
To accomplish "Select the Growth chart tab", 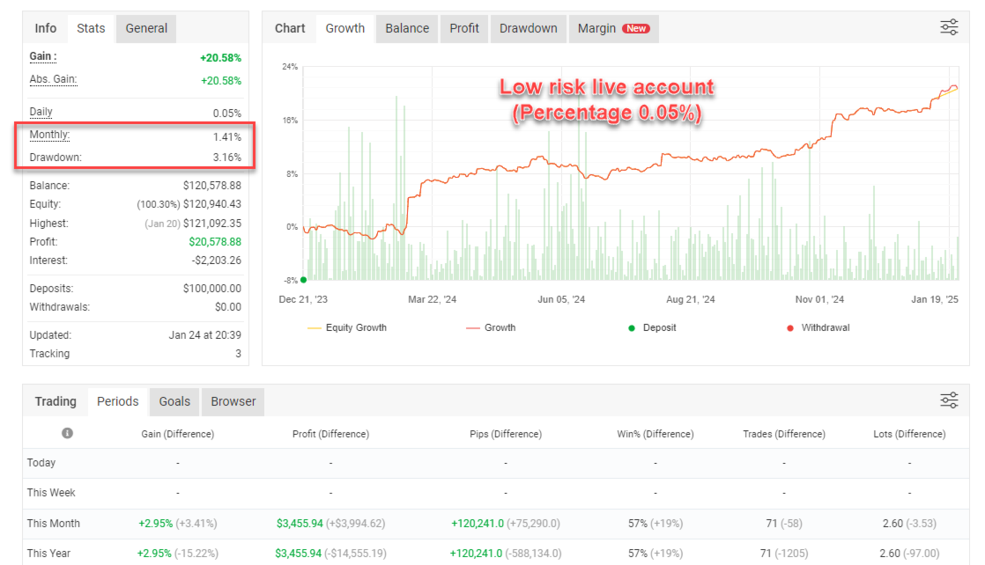I will coord(344,29).
